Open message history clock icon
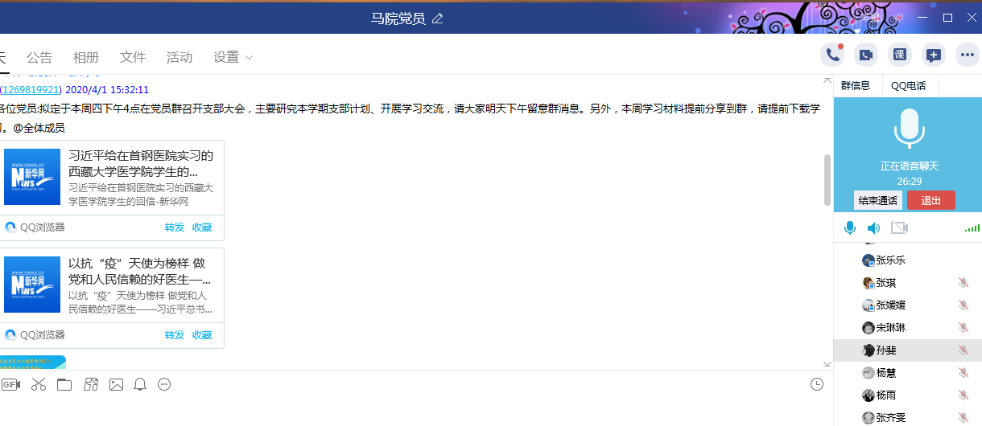The height and width of the screenshot is (426, 982). tap(817, 384)
